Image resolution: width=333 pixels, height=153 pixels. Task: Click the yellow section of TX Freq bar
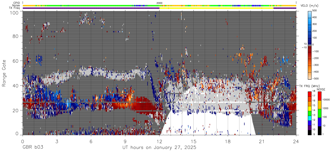coord(216,8)
